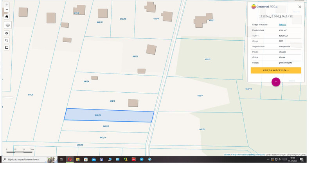Open Opera browser from the taskbar

70,160
